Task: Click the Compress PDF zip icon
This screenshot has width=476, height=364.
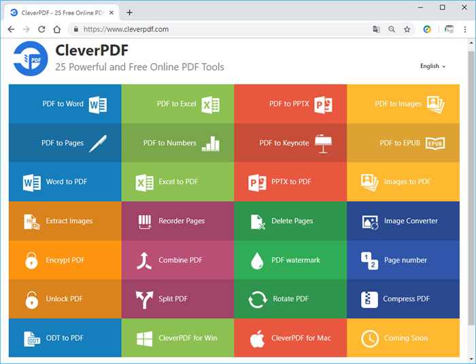Action: click(x=370, y=299)
